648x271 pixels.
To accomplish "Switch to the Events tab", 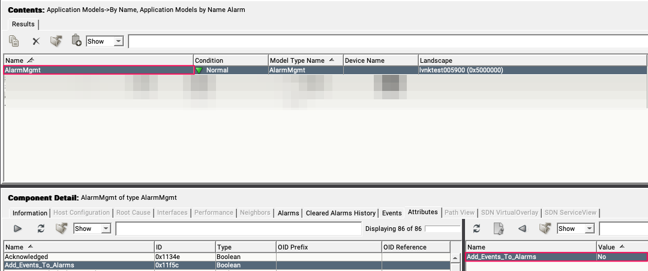I will 392,213.
